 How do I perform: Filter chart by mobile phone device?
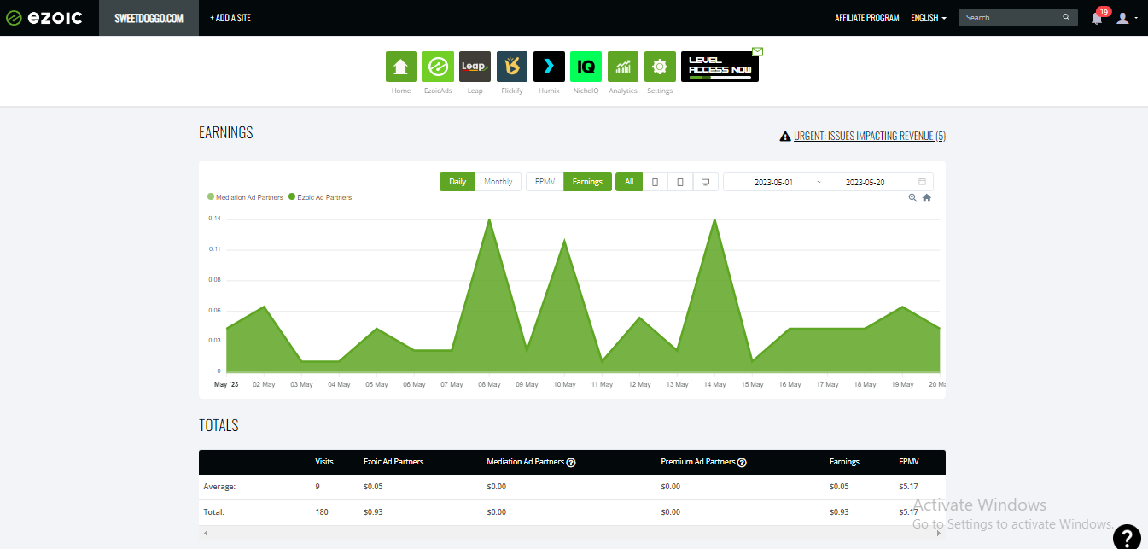coord(655,182)
